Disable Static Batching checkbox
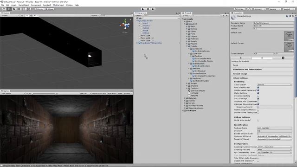This screenshot has height=167, width=297. (258, 93)
